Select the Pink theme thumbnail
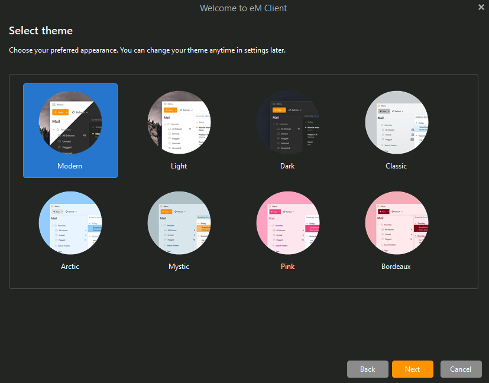 point(287,223)
